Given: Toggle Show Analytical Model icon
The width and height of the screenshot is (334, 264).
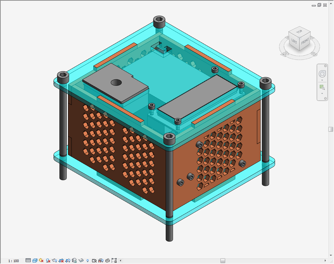Looking at the screenshot, I should point(101,261).
